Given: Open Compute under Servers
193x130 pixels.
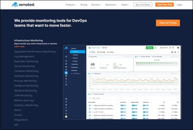Looking at the screenshot, I should (75, 55).
